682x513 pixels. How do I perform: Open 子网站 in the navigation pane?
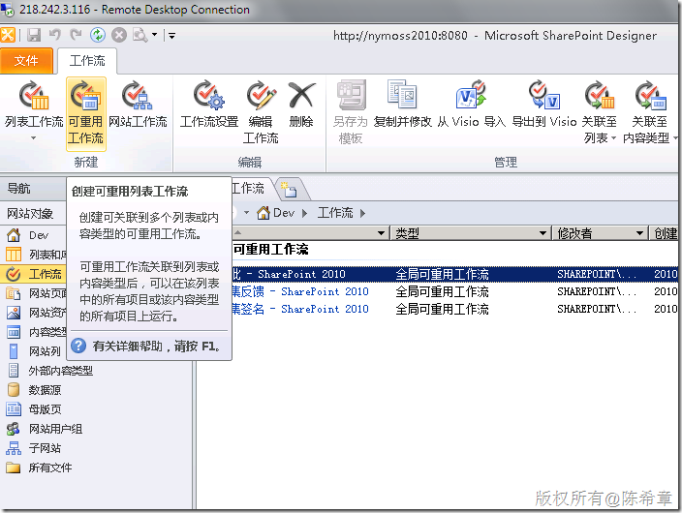tap(34, 448)
